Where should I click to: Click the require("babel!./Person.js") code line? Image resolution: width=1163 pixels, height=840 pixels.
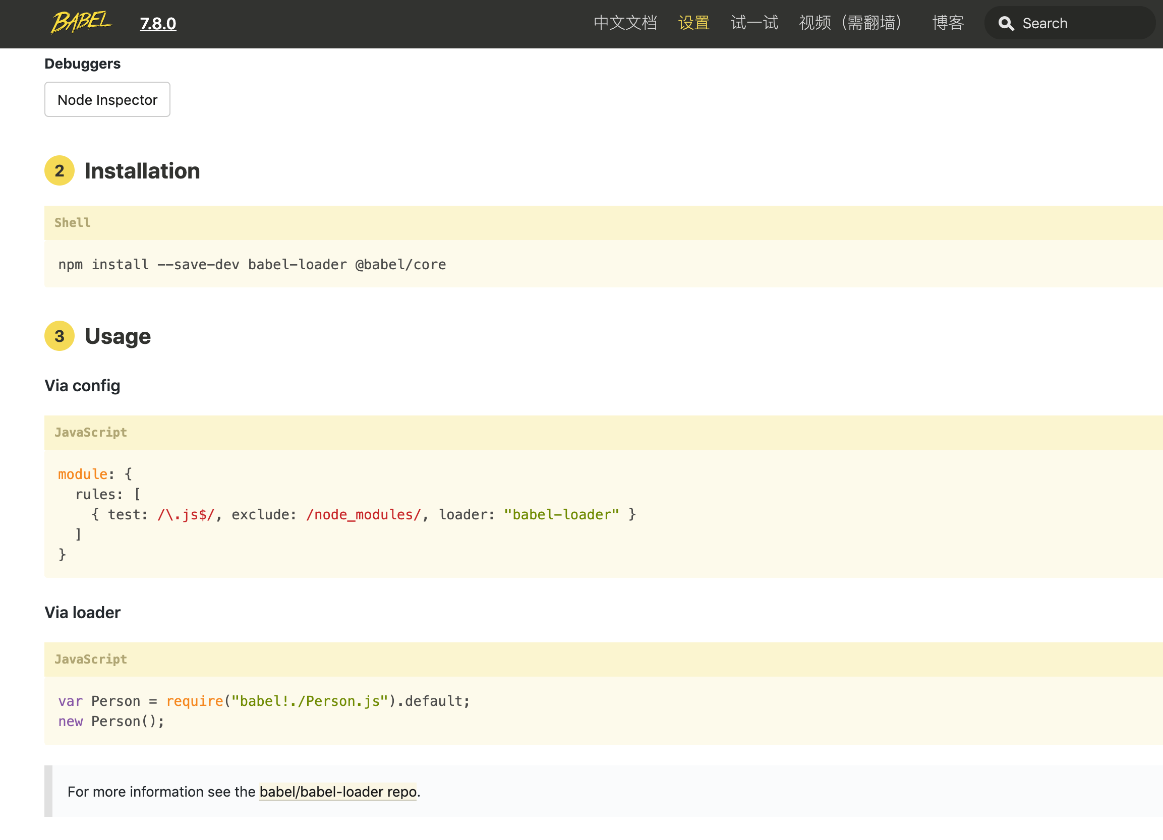(264, 701)
